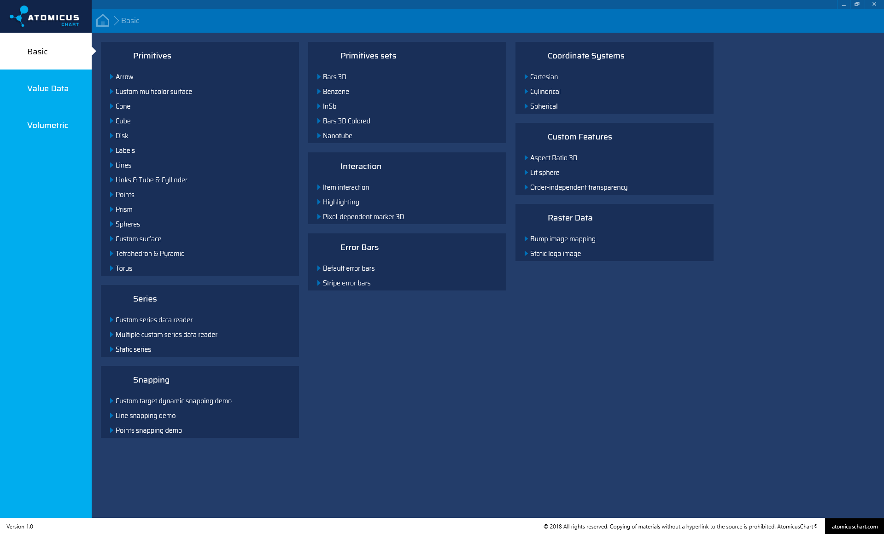This screenshot has height=534, width=884.
Task: Open the Stripe error bars example
Action: [x=346, y=283]
